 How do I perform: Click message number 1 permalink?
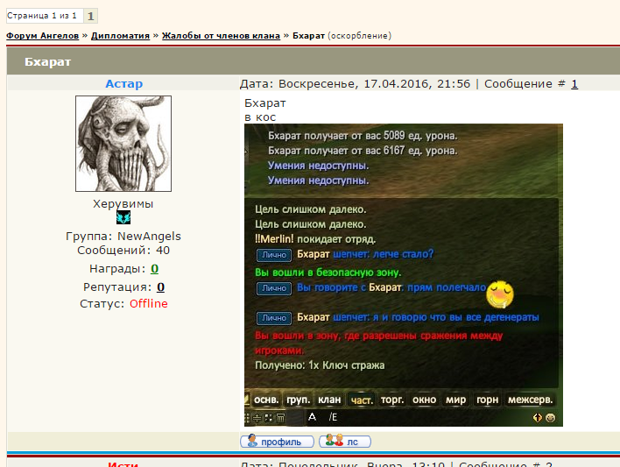tap(574, 84)
